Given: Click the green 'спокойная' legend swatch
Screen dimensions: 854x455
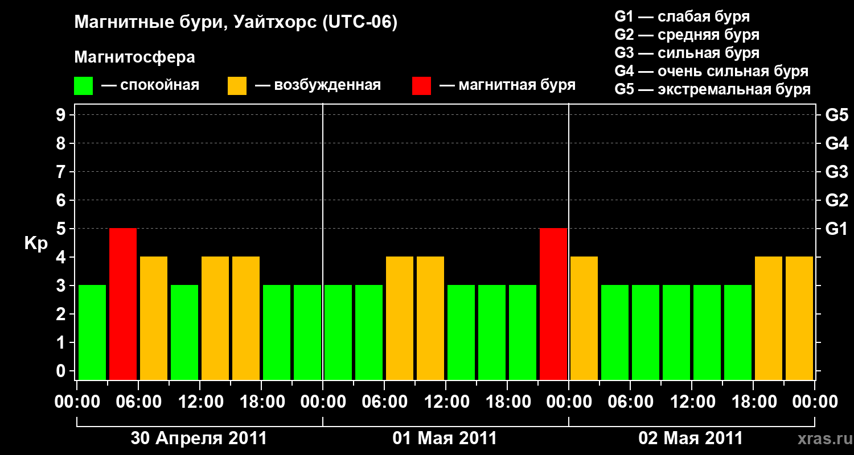Looking at the screenshot, I should click(83, 86).
